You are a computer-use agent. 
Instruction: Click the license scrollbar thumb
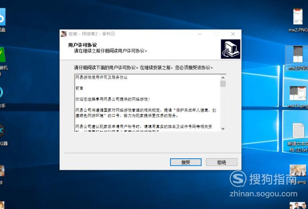[223, 84]
